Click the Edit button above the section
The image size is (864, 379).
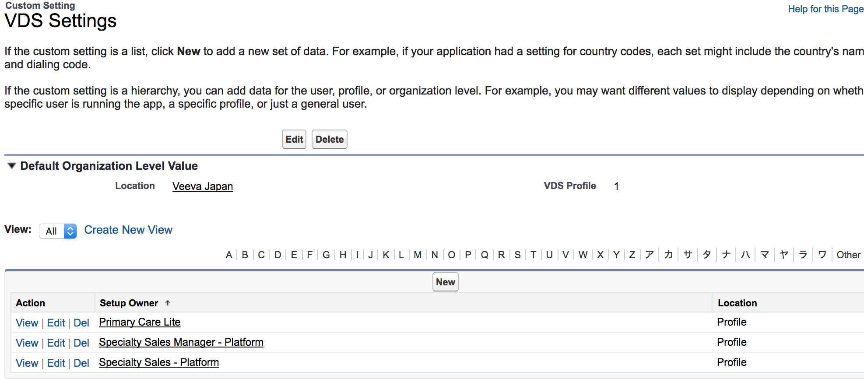point(294,139)
